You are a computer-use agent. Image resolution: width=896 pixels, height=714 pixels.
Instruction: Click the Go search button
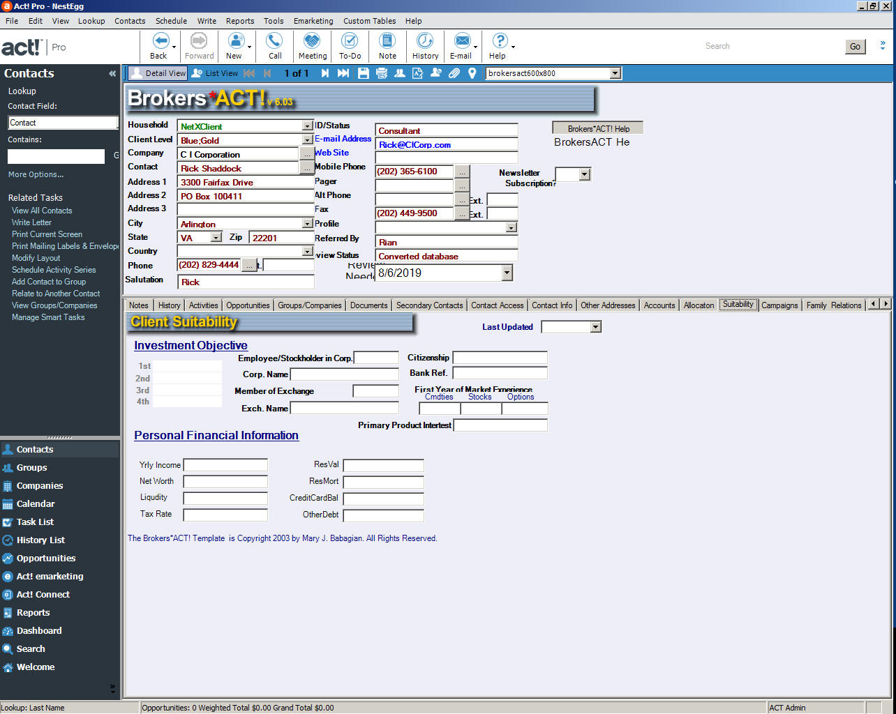[x=855, y=47]
